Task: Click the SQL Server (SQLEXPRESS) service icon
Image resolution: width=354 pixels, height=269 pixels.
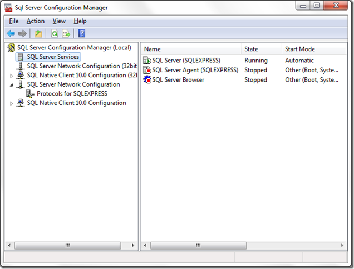Action: pyautogui.click(x=147, y=61)
